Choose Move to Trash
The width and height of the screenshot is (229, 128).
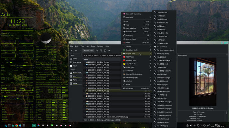[x=137, y=39]
